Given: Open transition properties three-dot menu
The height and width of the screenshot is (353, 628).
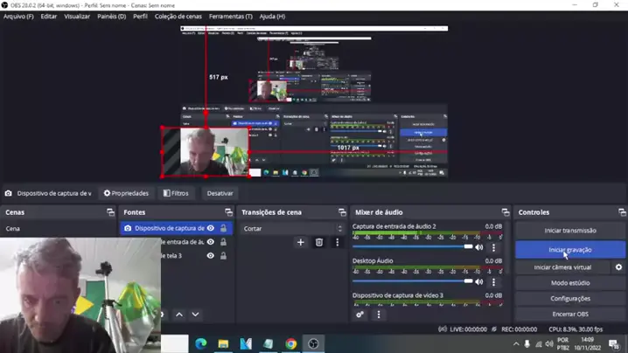Looking at the screenshot, I should click(x=337, y=243).
